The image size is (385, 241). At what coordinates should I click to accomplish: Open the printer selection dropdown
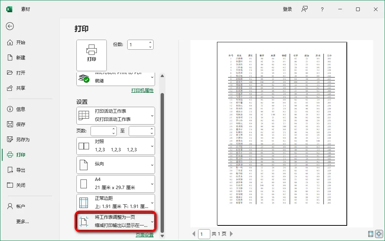point(116,79)
